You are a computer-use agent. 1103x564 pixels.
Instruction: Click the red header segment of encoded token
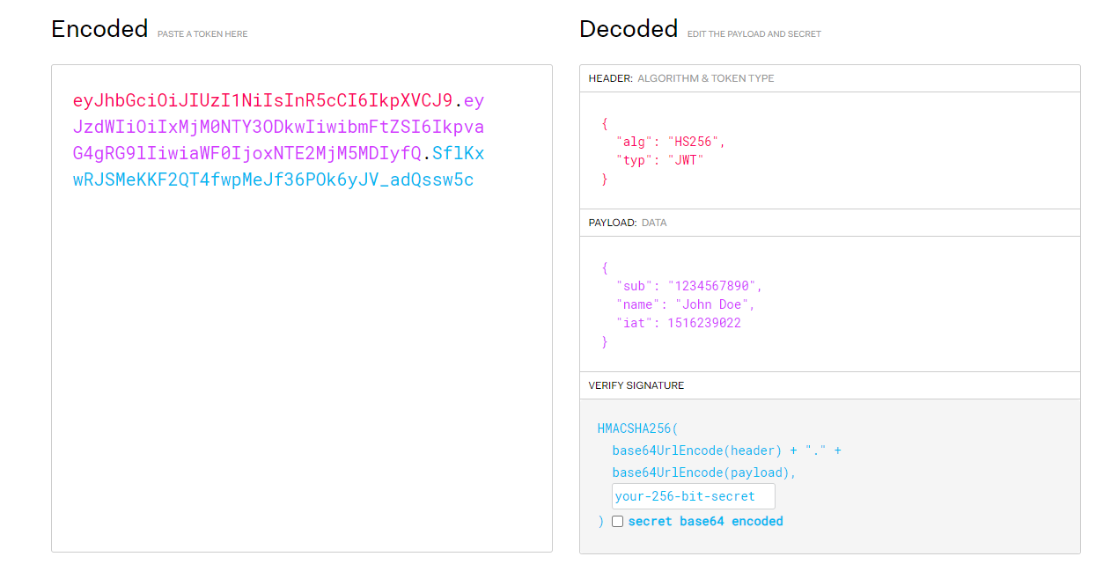(x=262, y=100)
